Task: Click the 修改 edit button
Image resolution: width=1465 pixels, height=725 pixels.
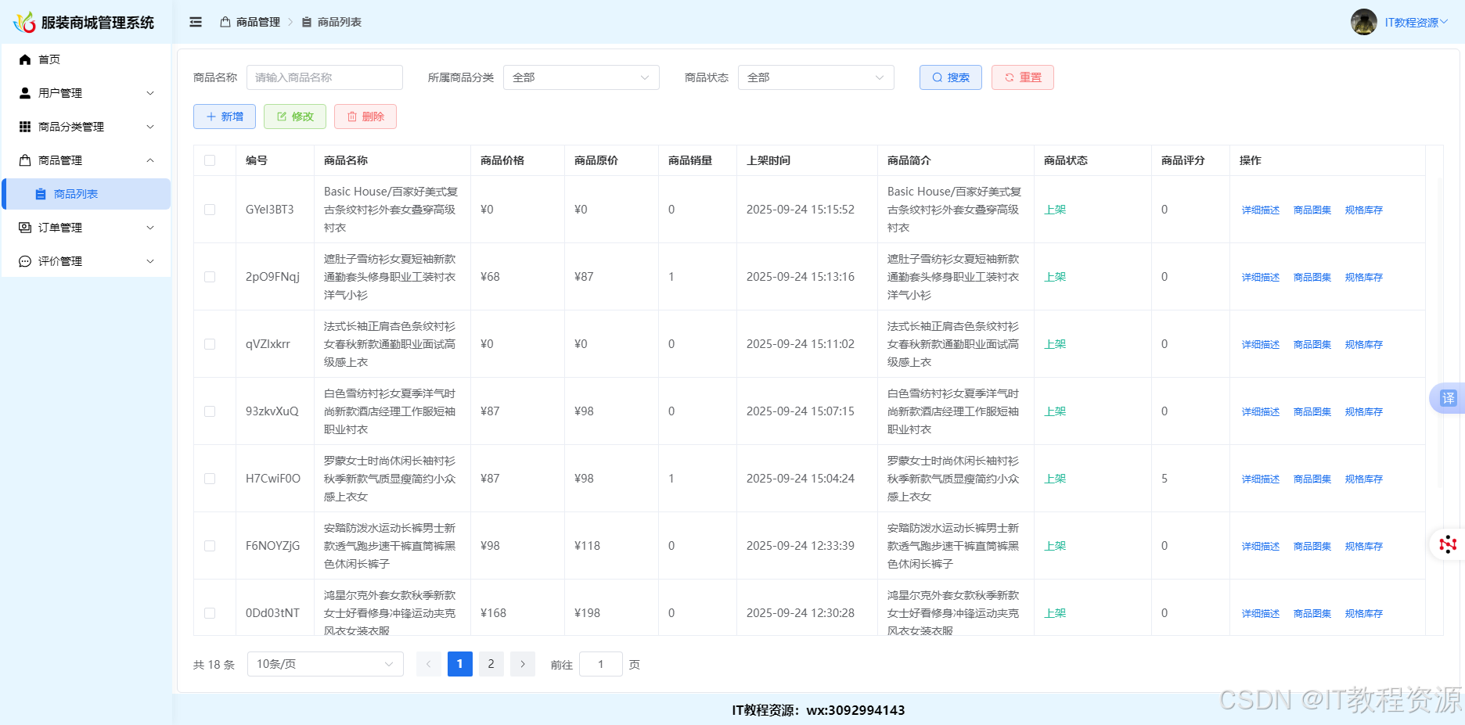Action: click(295, 117)
